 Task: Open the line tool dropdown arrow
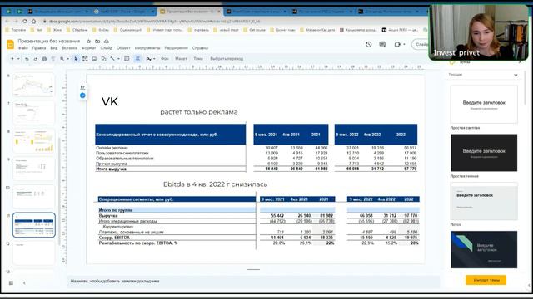tap(118, 59)
